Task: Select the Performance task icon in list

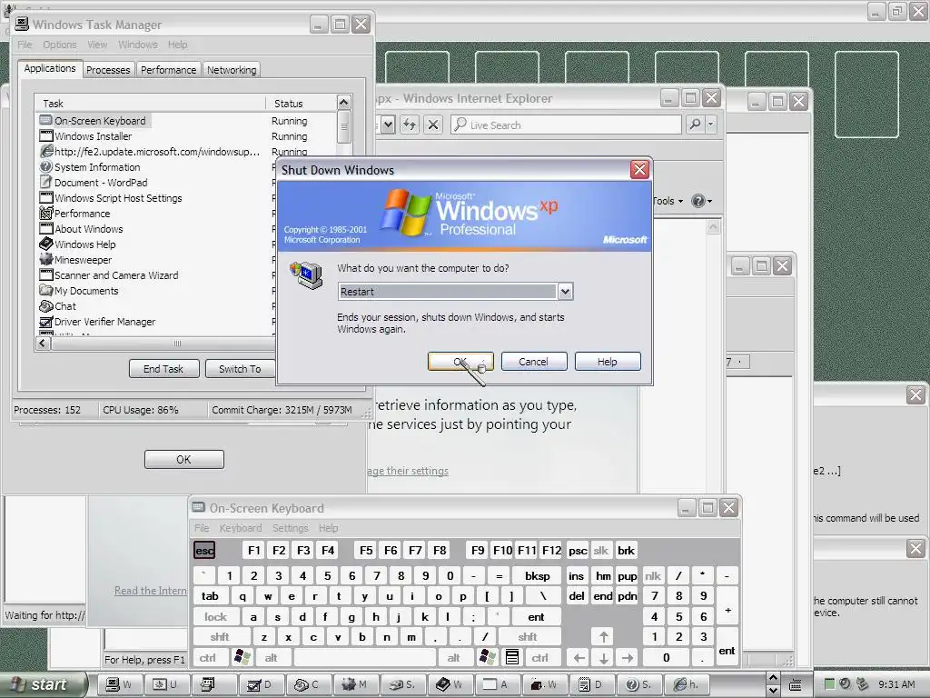Action: pyautogui.click(x=45, y=213)
